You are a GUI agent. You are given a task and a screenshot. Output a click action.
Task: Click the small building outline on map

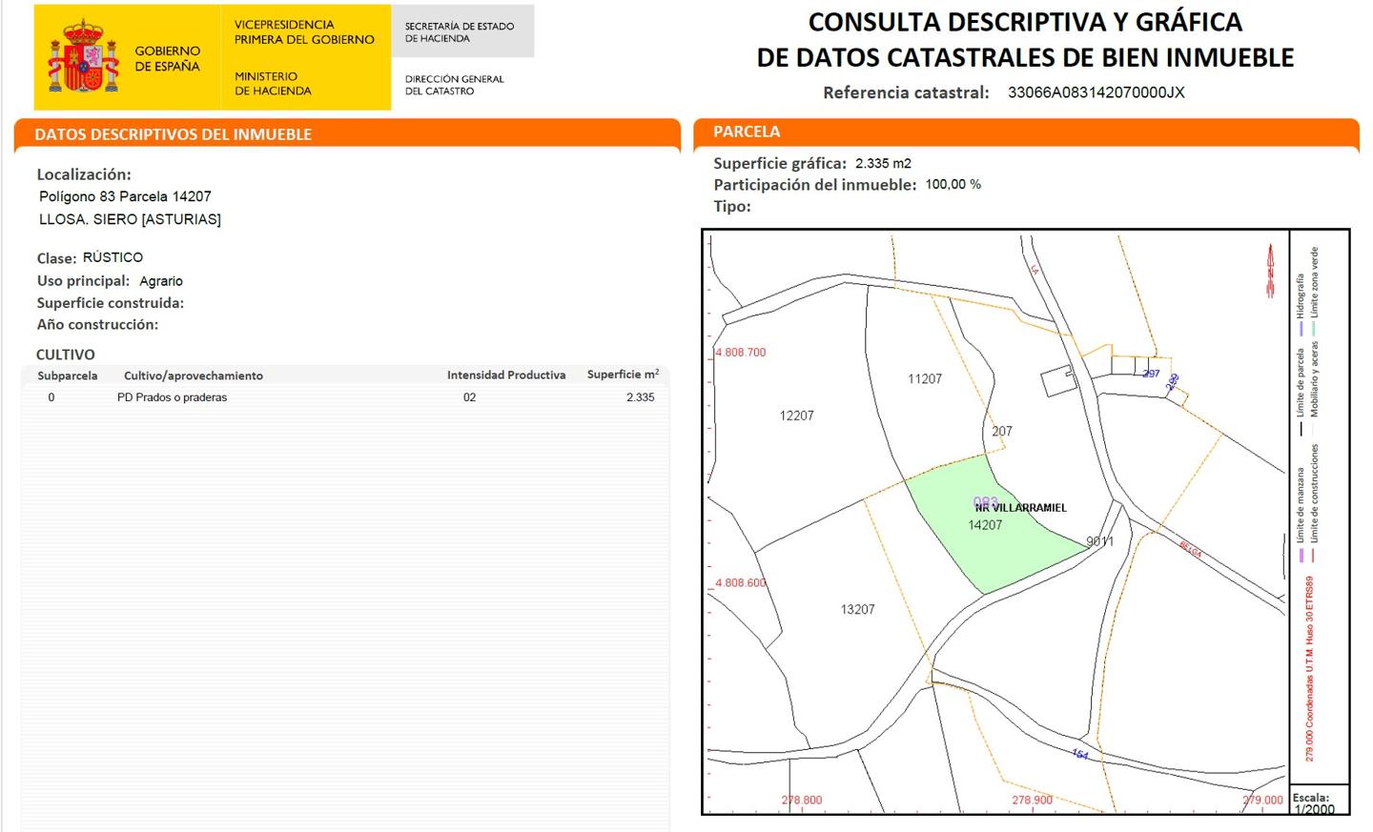[1058, 380]
